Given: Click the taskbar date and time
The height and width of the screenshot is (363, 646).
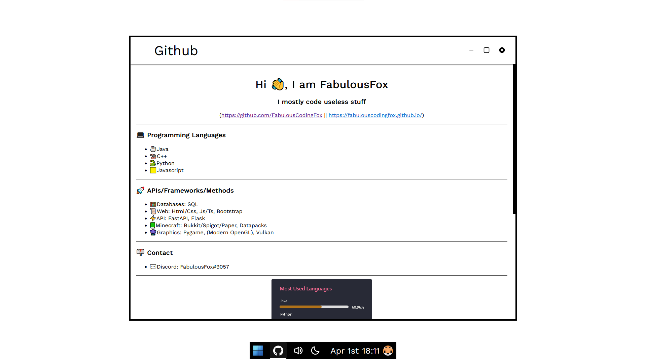Looking at the screenshot, I should coord(355,351).
